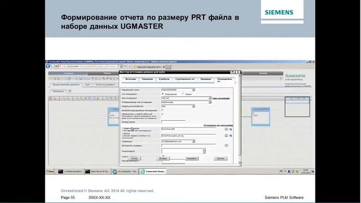
Task: Click the funnel icon beside the label field
Action: [x=231, y=135]
